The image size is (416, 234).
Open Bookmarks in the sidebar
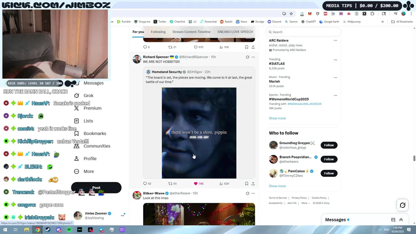(90, 134)
